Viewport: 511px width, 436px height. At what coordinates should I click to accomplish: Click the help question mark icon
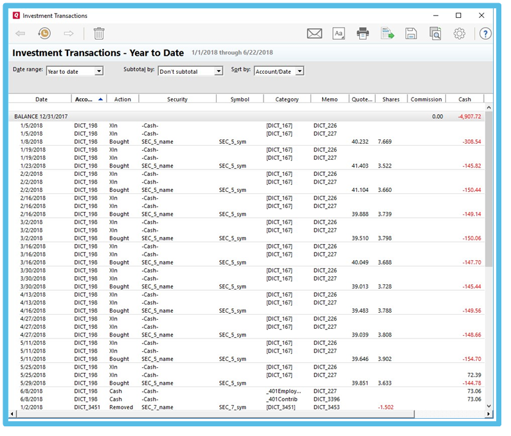[x=485, y=33]
